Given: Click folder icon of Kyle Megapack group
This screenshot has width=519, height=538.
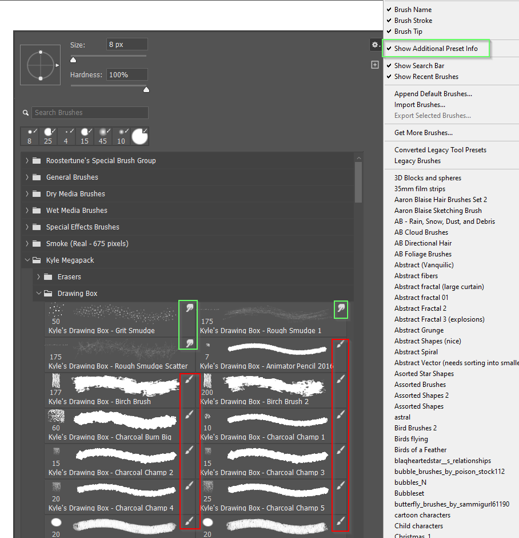Looking at the screenshot, I should point(37,260).
